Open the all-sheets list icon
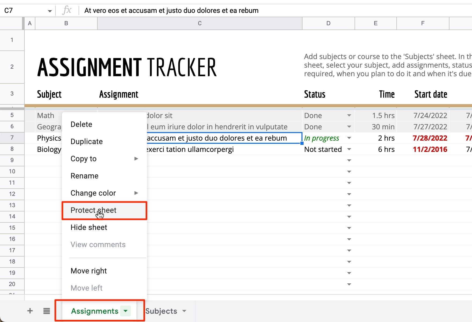Screen dimensions: 472x322 46,311
